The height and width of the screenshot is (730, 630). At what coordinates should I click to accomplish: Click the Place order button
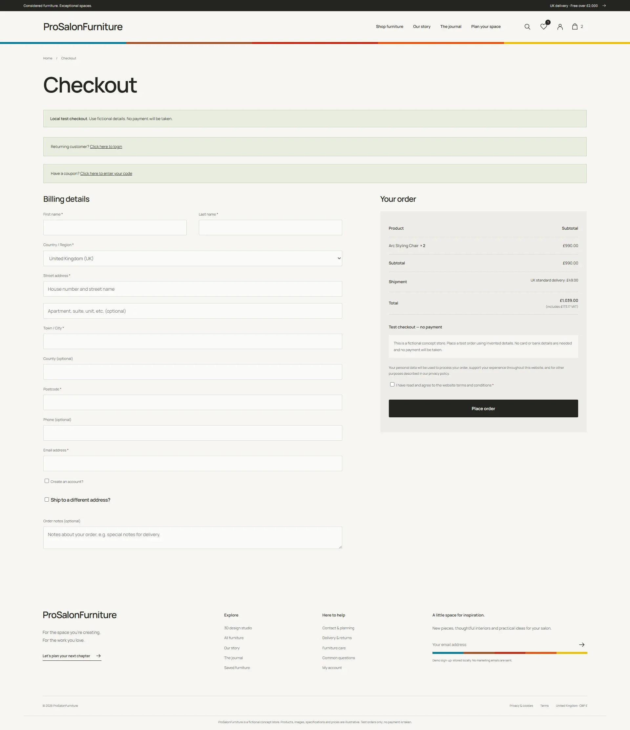point(483,408)
